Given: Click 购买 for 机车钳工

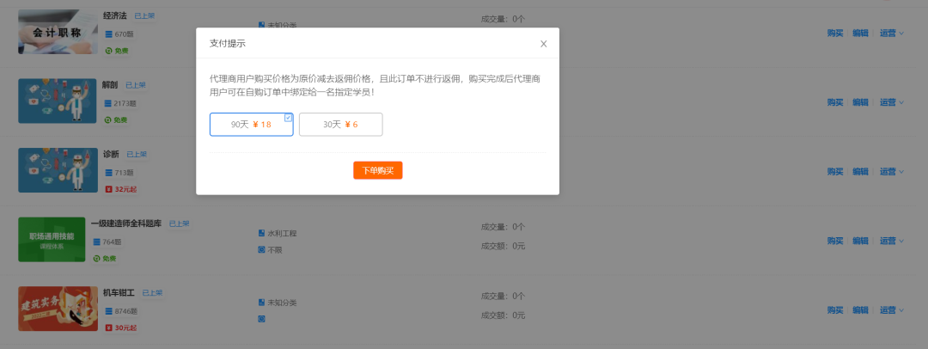Looking at the screenshot, I should point(835,310).
